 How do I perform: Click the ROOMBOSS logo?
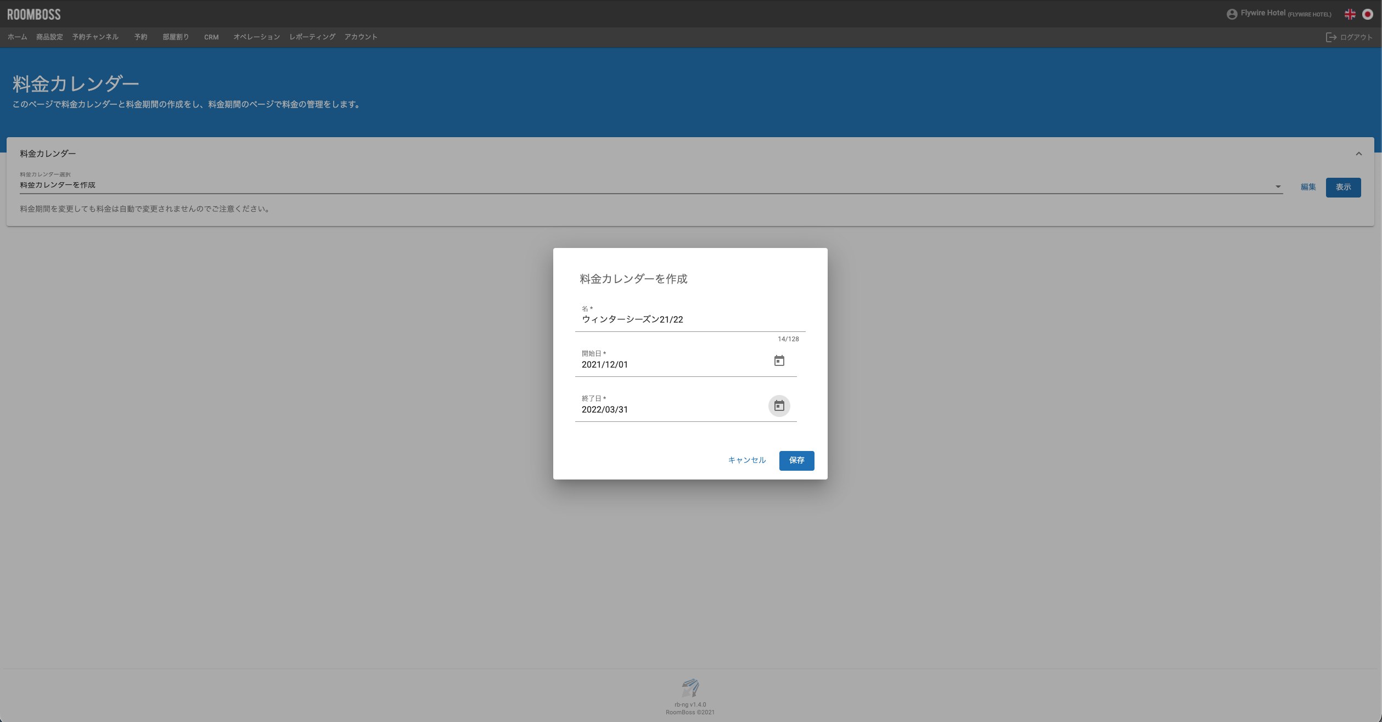(x=34, y=14)
